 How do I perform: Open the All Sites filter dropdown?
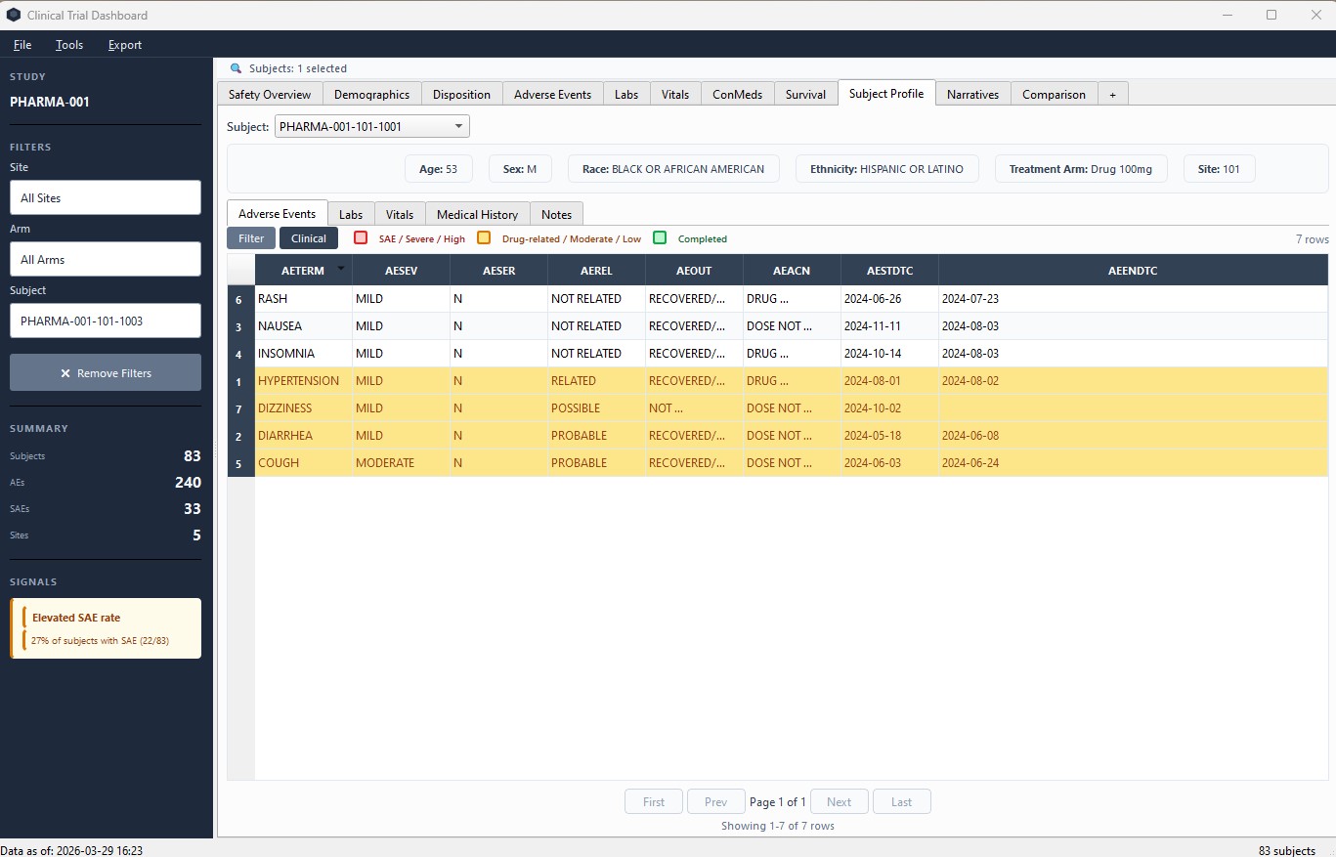[106, 197]
